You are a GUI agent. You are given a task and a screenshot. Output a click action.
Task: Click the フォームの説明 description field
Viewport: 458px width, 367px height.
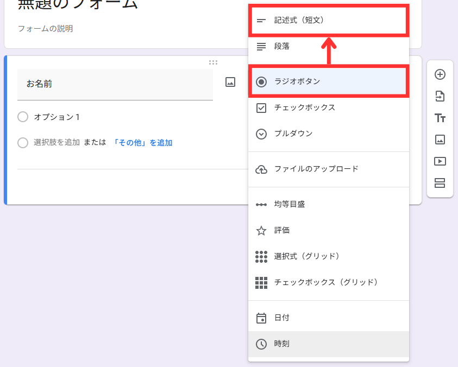[x=45, y=29]
